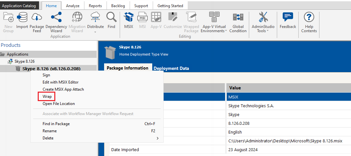
Task: Click Open File Location menu entry
Action: pyautogui.click(x=59, y=104)
